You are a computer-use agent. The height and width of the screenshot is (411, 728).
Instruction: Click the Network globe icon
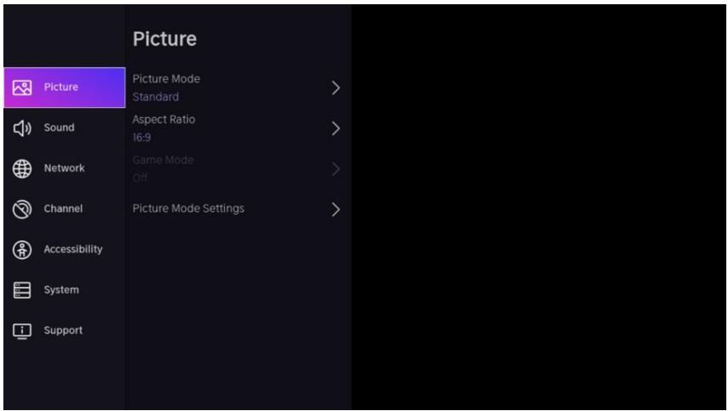[x=22, y=168]
